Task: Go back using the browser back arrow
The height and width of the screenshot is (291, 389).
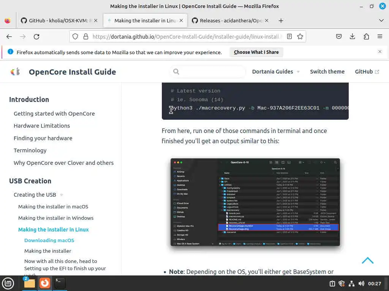Action: (9, 37)
